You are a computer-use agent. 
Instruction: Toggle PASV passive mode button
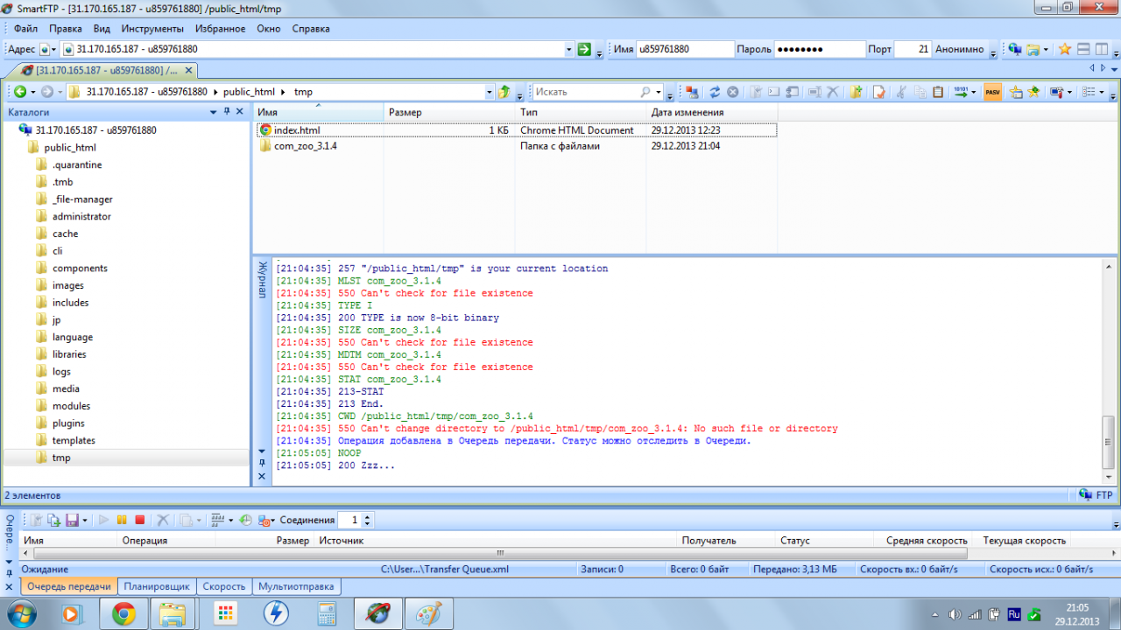tap(992, 92)
